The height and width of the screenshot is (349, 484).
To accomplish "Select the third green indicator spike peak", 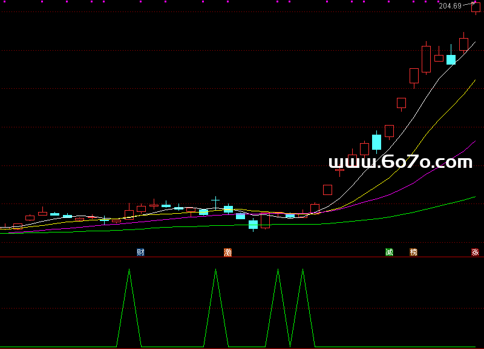I will (278, 270).
